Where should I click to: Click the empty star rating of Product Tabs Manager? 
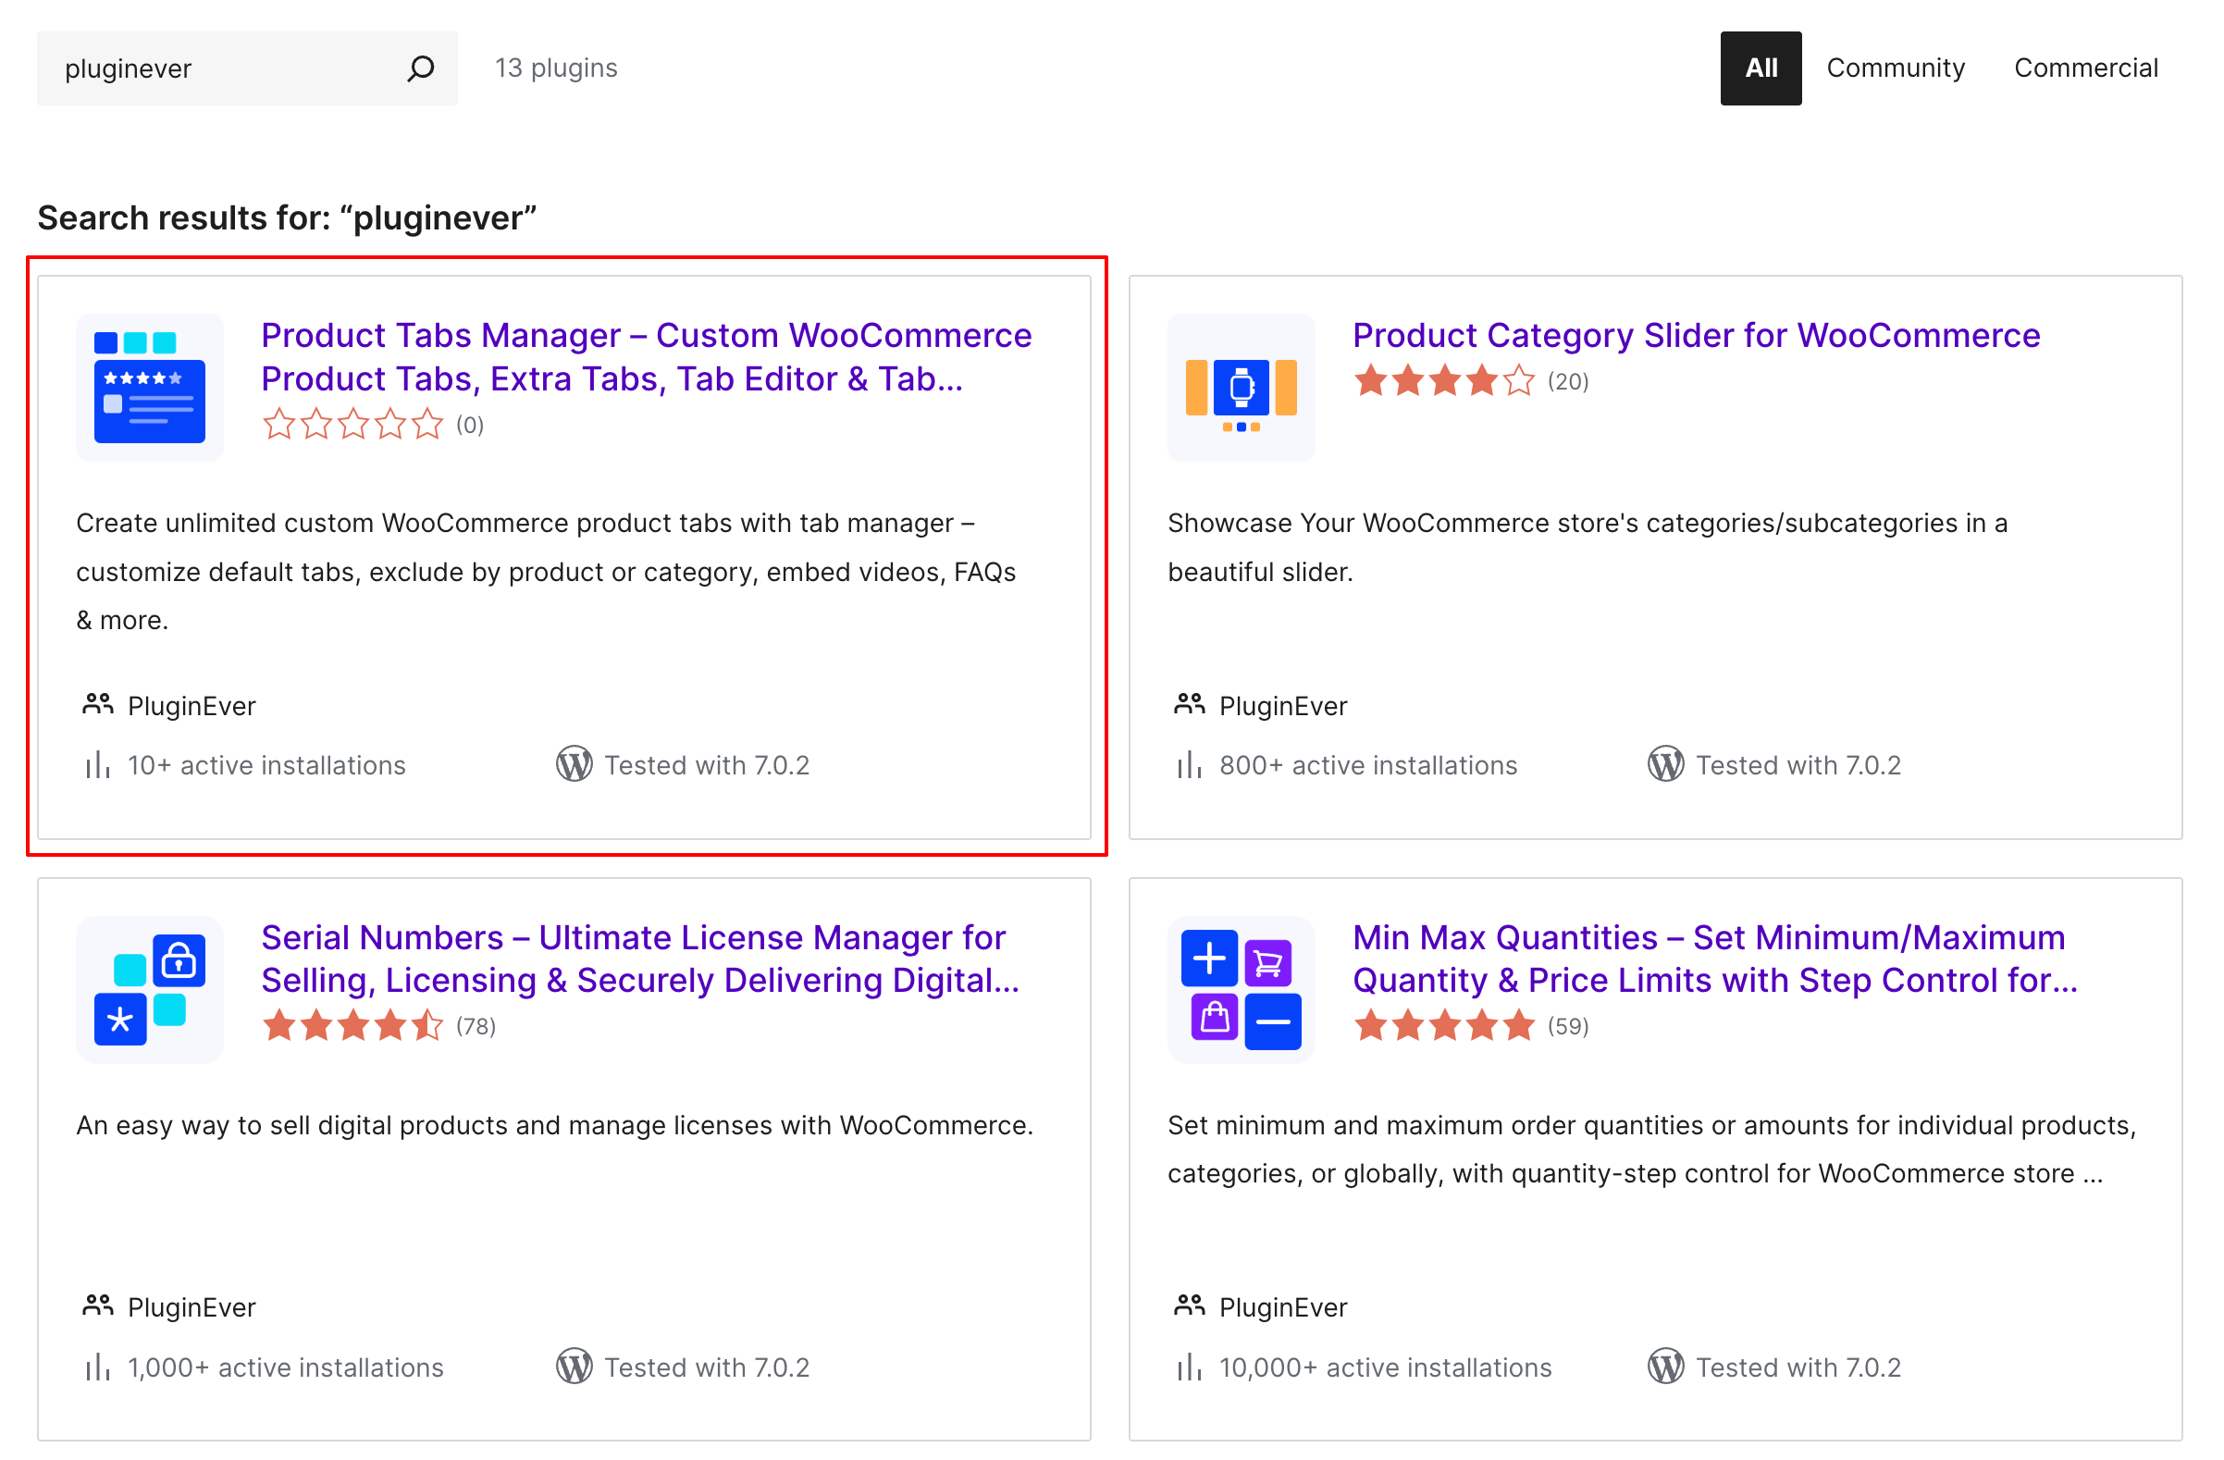[353, 425]
